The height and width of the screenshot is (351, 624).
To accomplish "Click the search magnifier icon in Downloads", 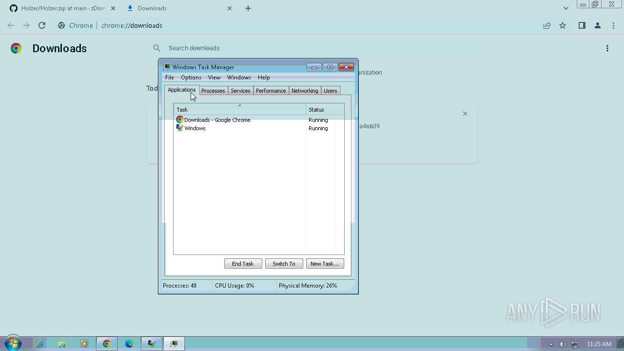I will click(x=156, y=48).
